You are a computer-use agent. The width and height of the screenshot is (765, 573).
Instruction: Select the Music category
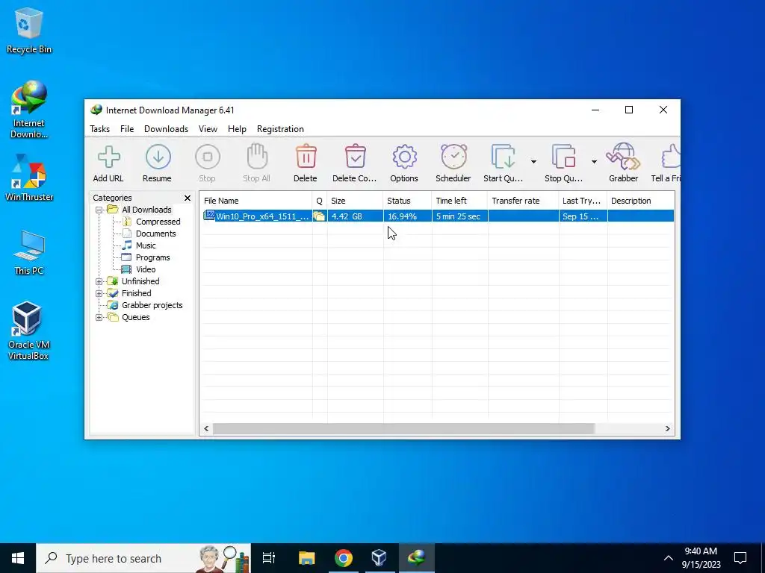point(146,245)
